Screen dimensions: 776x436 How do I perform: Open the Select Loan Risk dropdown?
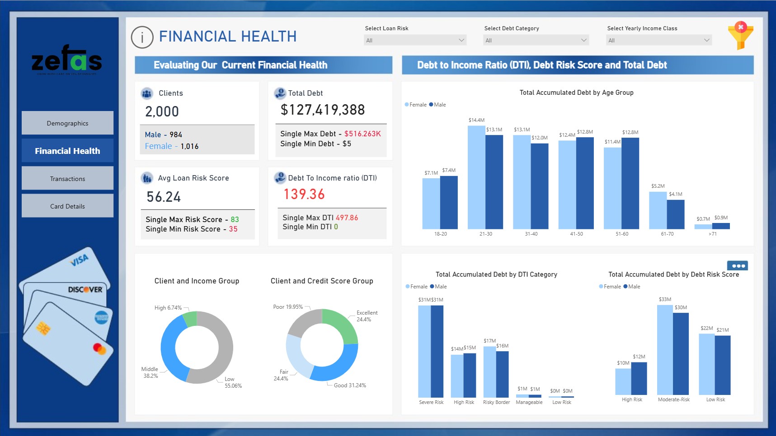tap(415, 40)
